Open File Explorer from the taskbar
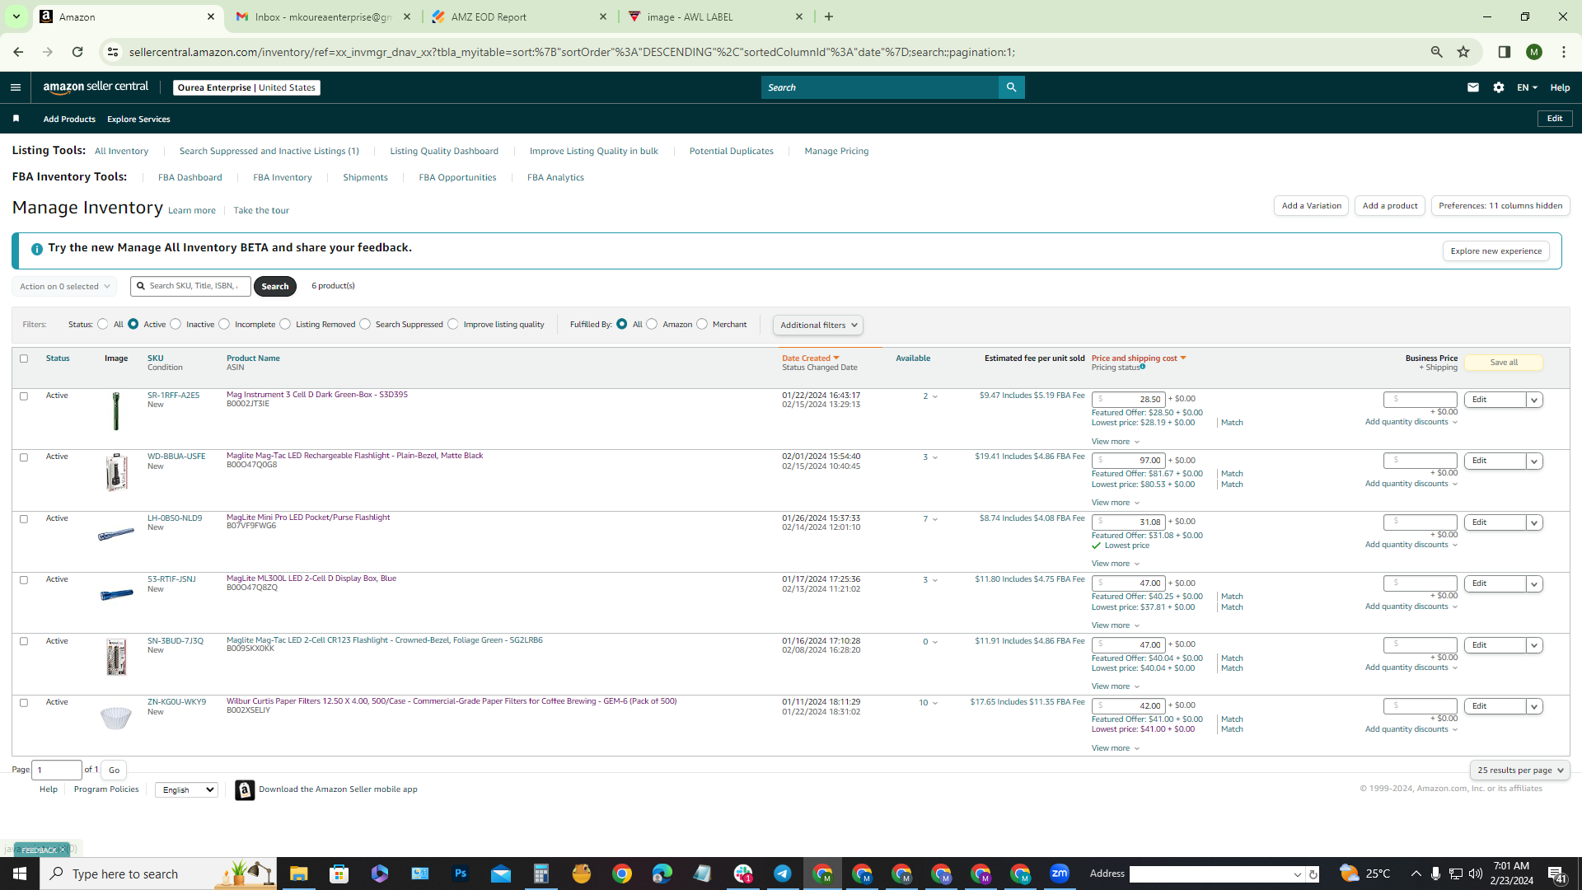This screenshot has height=890, width=1582. tap(298, 874)
